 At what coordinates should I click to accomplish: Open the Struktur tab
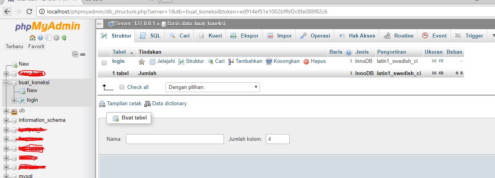(116, 36)
